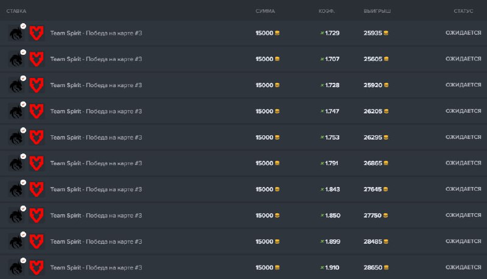Click the checkmark badge in the 1.843 row
Screen dimensions: 487x279
coord(23,183)
